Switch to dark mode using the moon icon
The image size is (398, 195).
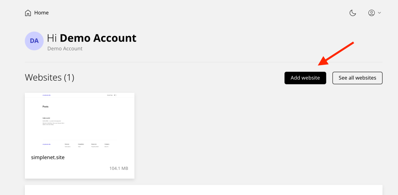(x=353, y=13)
